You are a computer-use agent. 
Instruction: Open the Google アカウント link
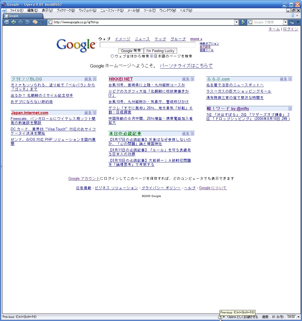click(x=84, y=179)
